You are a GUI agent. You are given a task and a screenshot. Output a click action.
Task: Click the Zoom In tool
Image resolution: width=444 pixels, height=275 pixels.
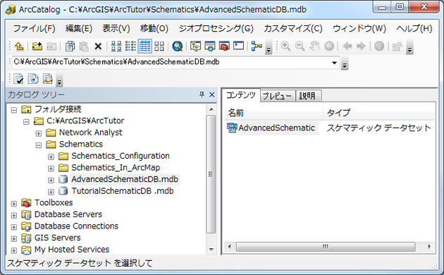click(x=285, y=46)
